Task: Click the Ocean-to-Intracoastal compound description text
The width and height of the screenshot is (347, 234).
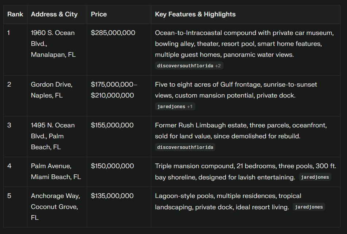Action: click(244, 44)
